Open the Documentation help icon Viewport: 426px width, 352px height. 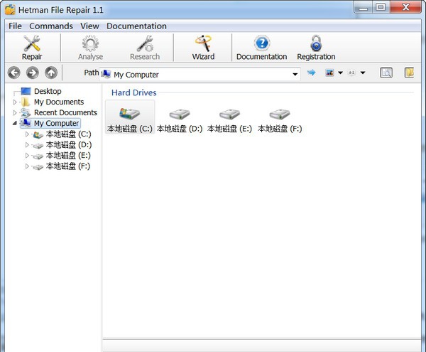(x=262, y=43)
